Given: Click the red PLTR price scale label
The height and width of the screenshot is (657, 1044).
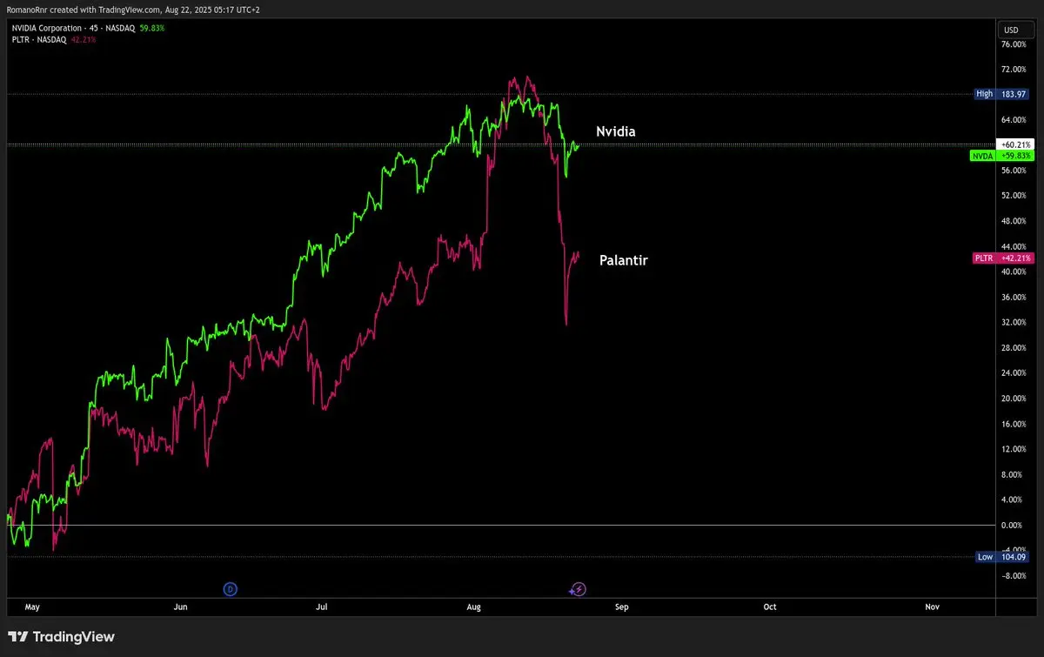Looking at the screenshot, I should (x=1002, y=258).
